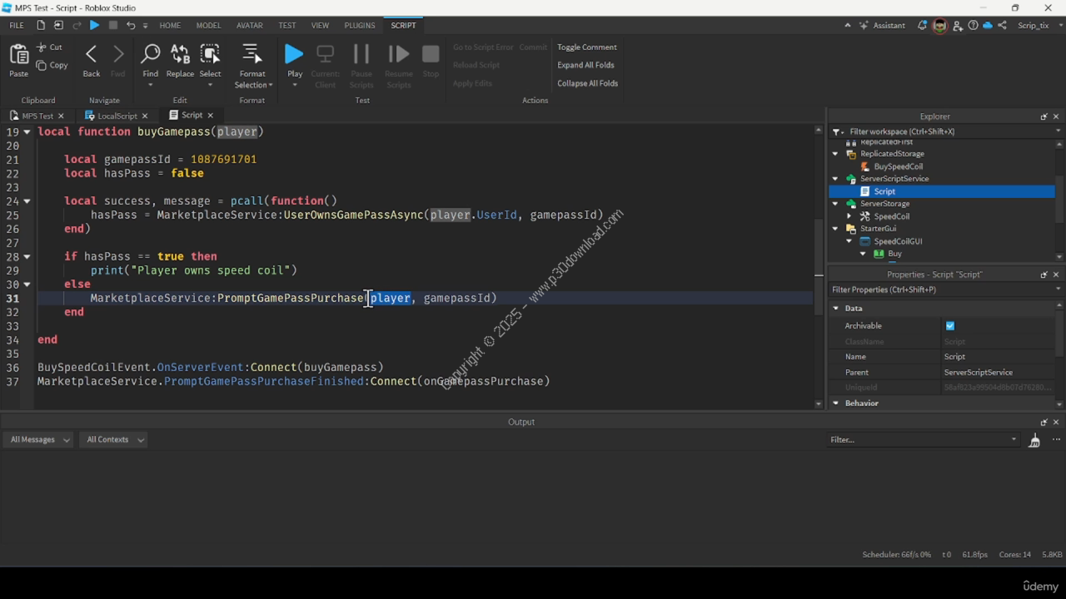Viewport: 1066px width, 599px height.
Task: Switch to the LocalScript editor tab
Action: pos(117,116)
